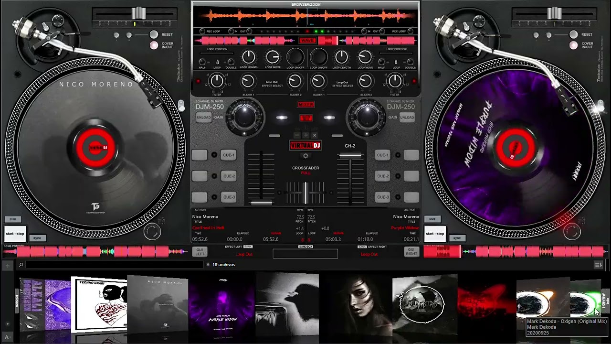This screenshot has width=611, height=344.
Task: Trigger right deck CUE-2
Action: tap(383, 176)
